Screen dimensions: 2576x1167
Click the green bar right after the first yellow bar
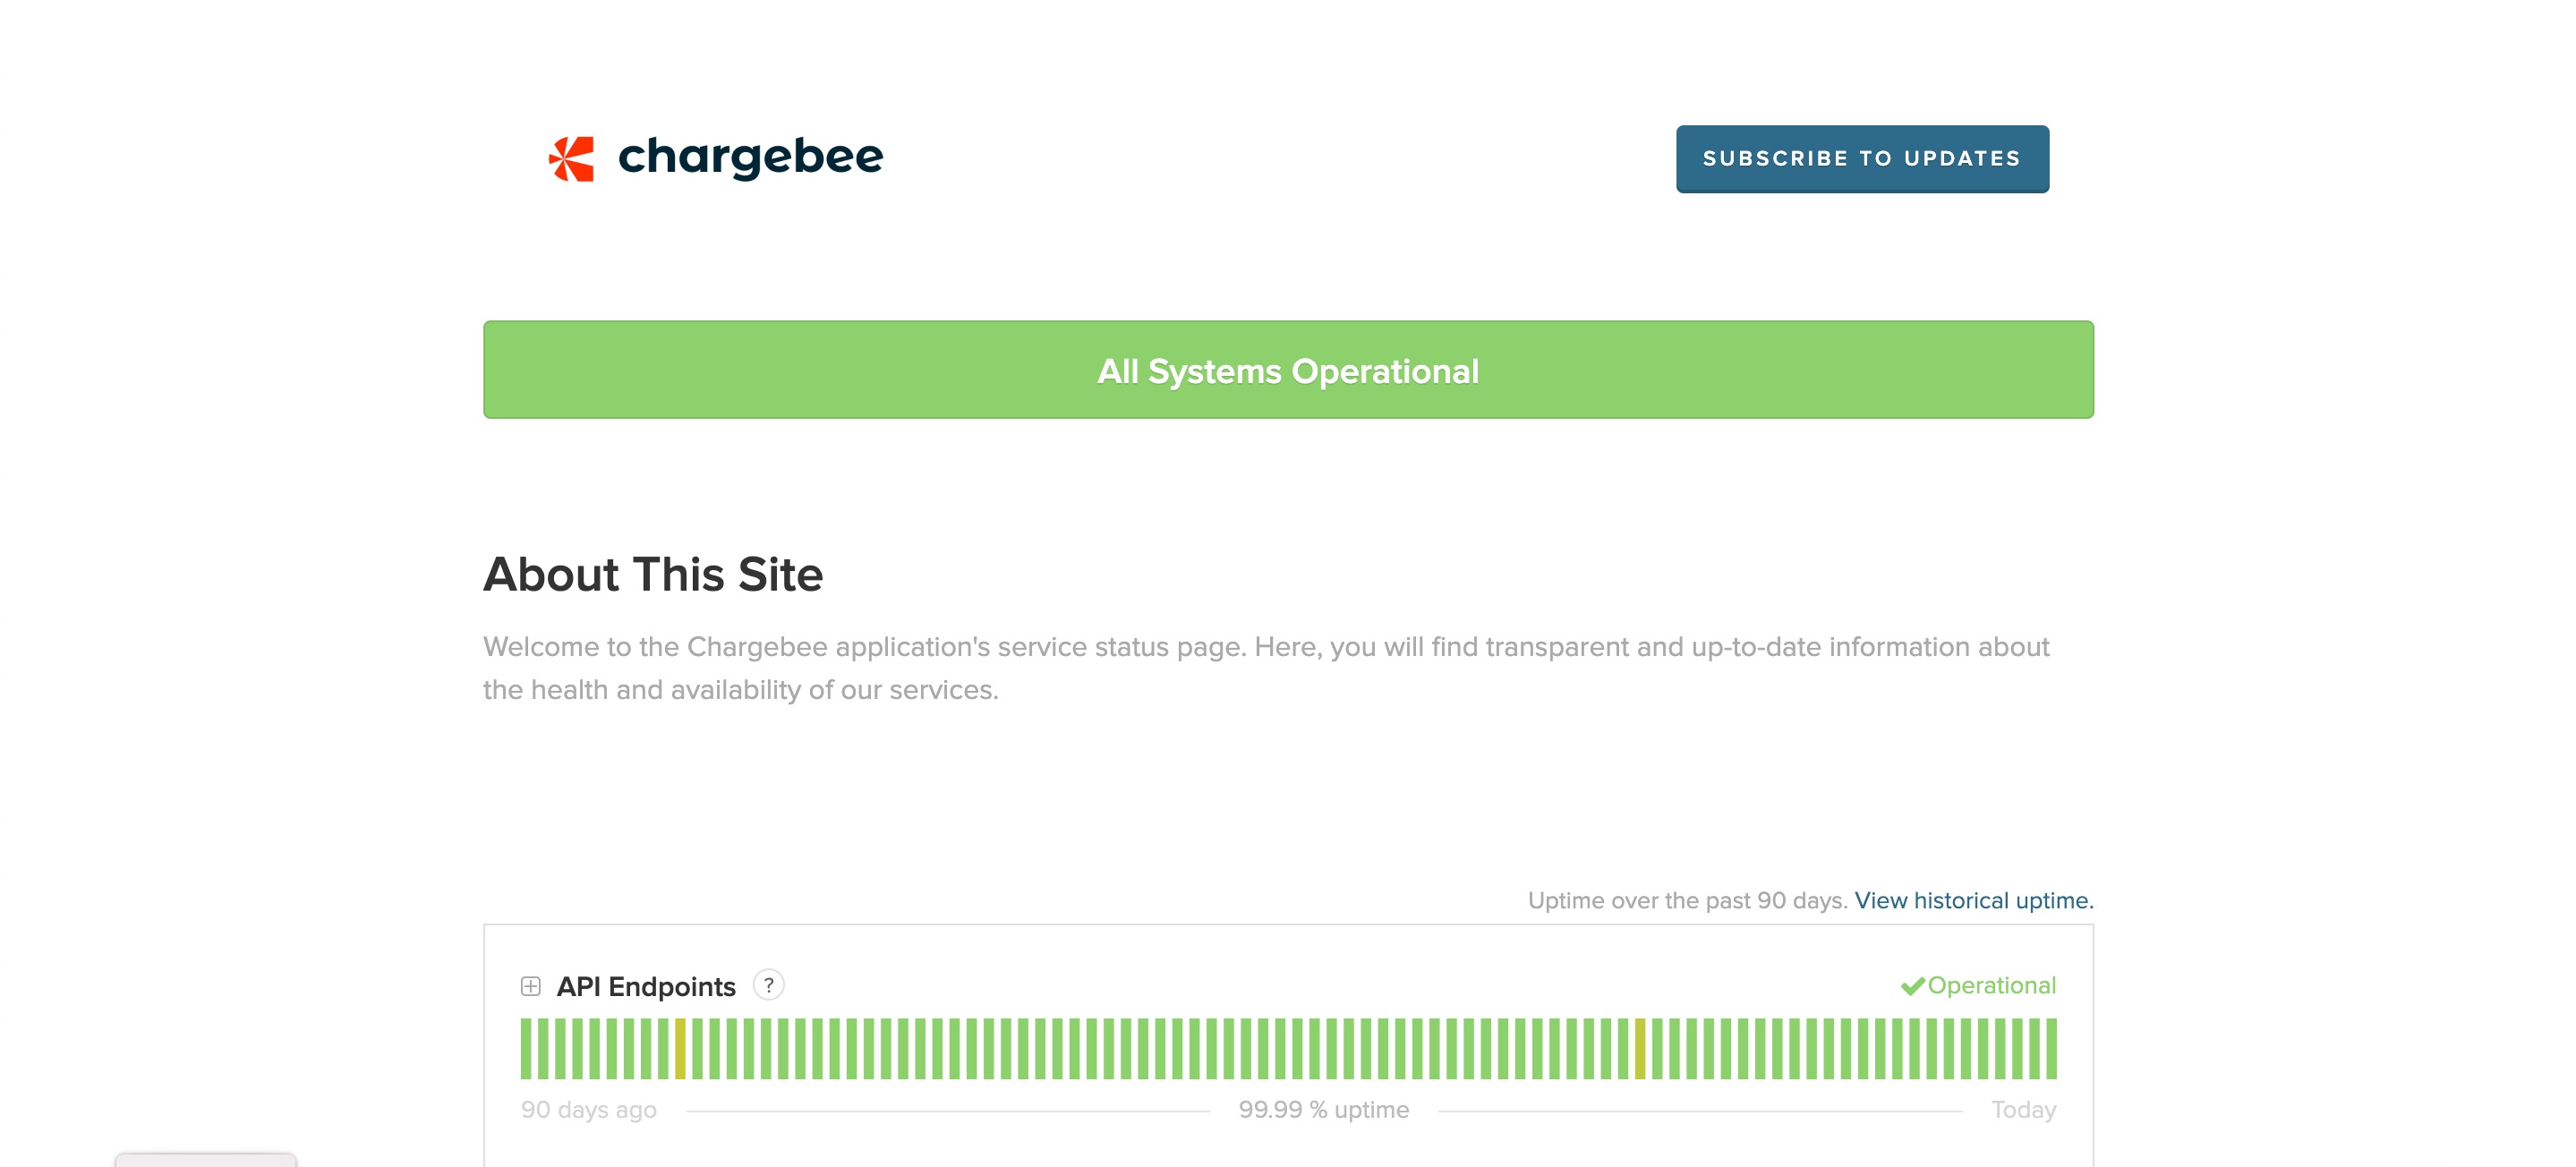click(697, 1048)
